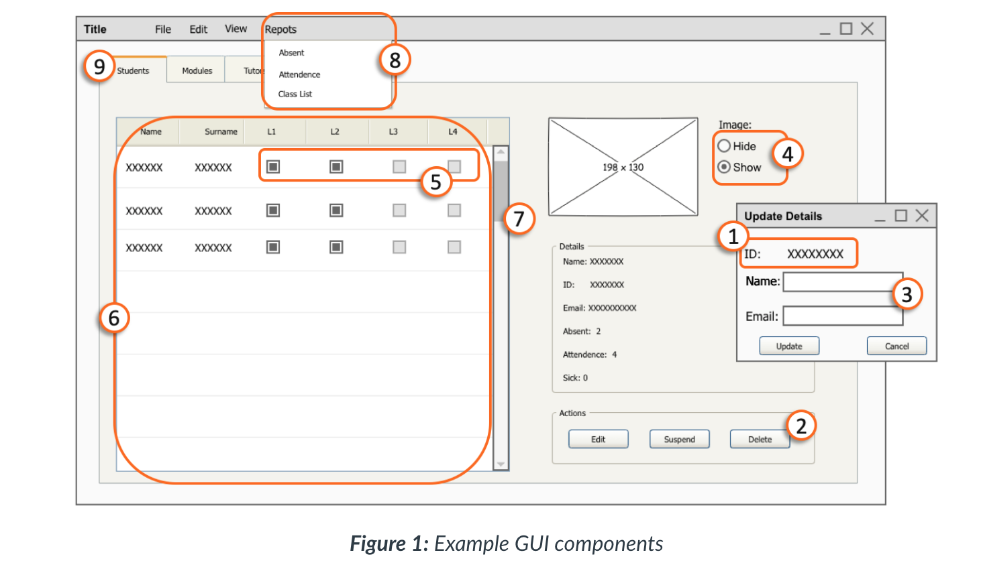Click the L3 column header
The image size is (981, 579).
pos(398,132)
